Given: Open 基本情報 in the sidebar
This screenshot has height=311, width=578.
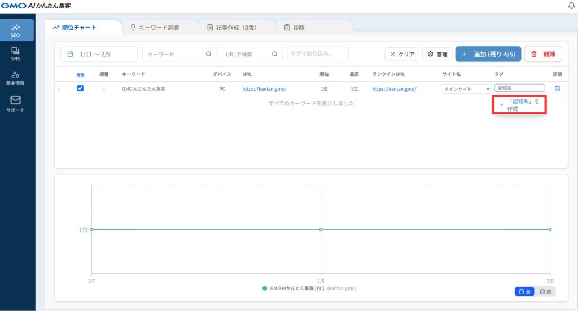Looking at the screenshot, I should [x=16, y=78].
